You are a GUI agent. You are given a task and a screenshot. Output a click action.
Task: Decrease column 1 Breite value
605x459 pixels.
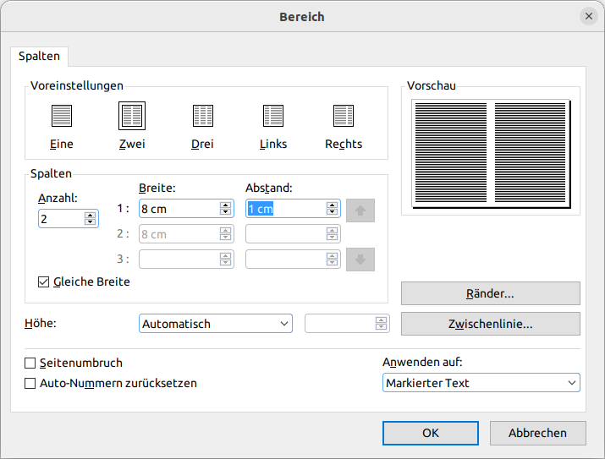225,211
